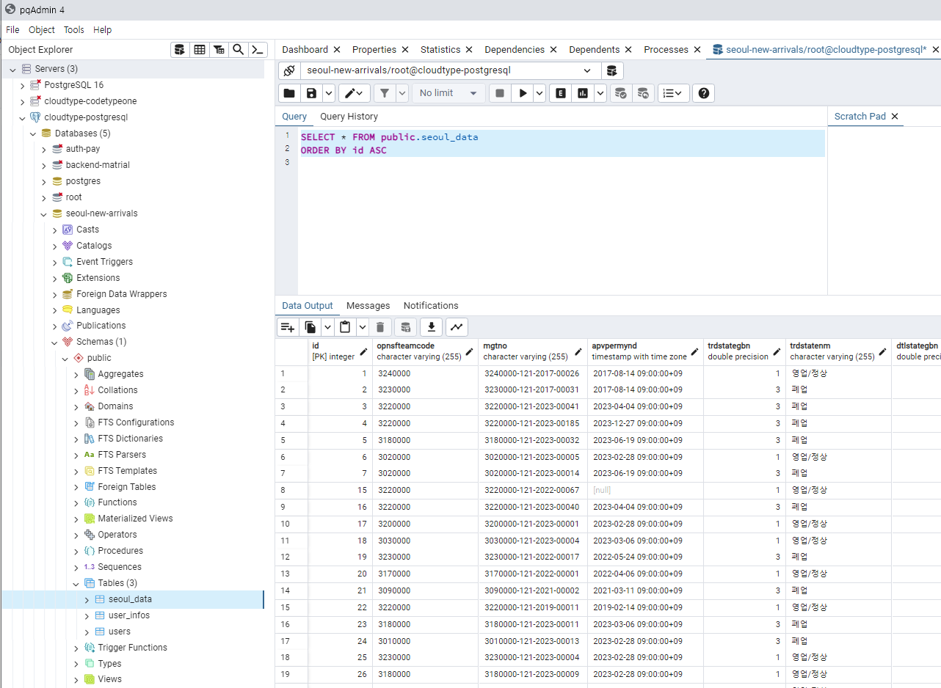Viewport: 941px width, 688px height.
Task: Expand the PostgreSQL 16 server node
Action: click(x=23, y=85)
